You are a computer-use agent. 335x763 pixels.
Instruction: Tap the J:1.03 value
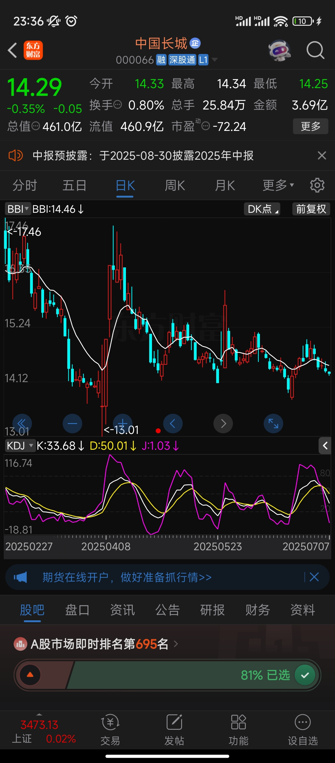click(x=160, y=446)
